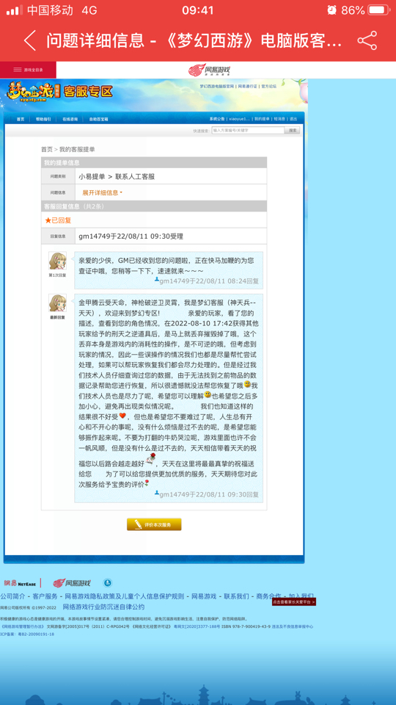This screenshot has height=705, width=396.
Task: Click 首页 in the breadcrumb
Action: pyautogui.click(x=47, y=149)
